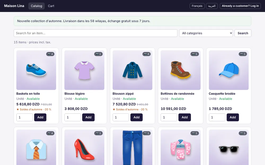Open photo badge on sunglasses card
265x165 pixels.
click(x=243, y=133)
